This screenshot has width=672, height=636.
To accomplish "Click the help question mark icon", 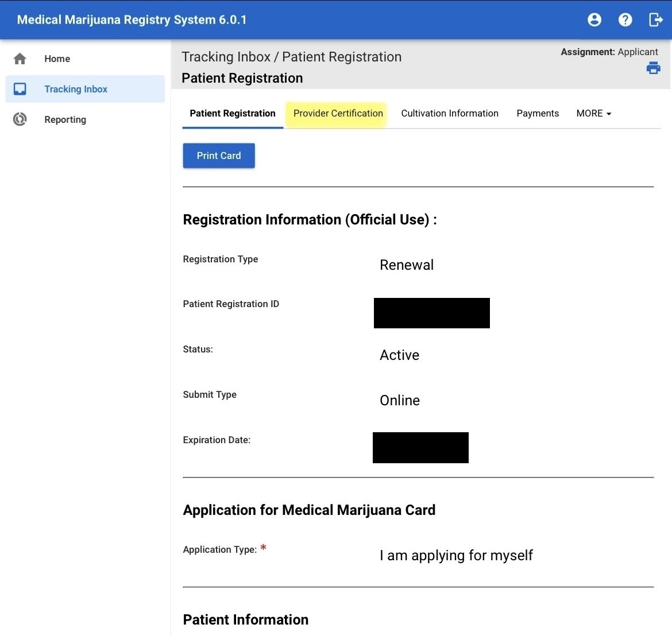I will 625,20.
